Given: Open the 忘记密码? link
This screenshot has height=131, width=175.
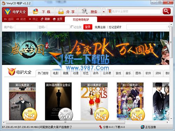Looking at the screenshot, I should click(115, 27).
